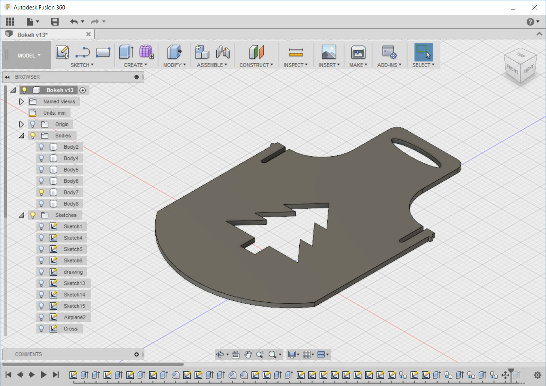Select Body8 in the browser tree
The height and width of the screenshot is (386, 546).
[71, 204]
